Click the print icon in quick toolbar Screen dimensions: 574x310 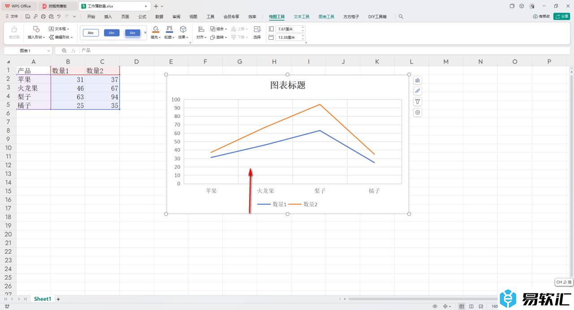click(x=43, y=17)
